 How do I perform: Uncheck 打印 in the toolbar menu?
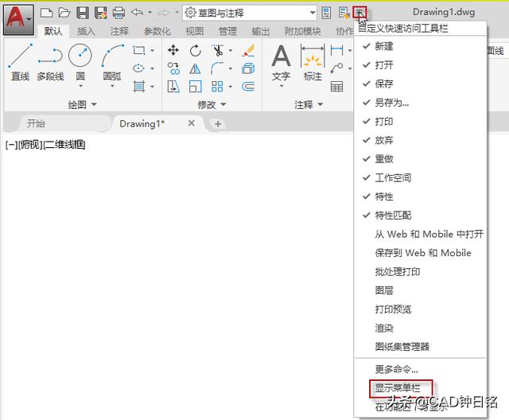(421, 122)
